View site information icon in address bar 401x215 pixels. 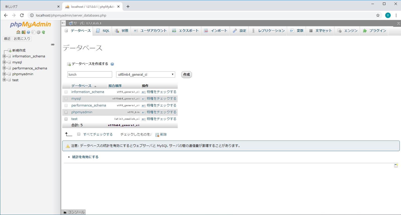click(32, 15)
